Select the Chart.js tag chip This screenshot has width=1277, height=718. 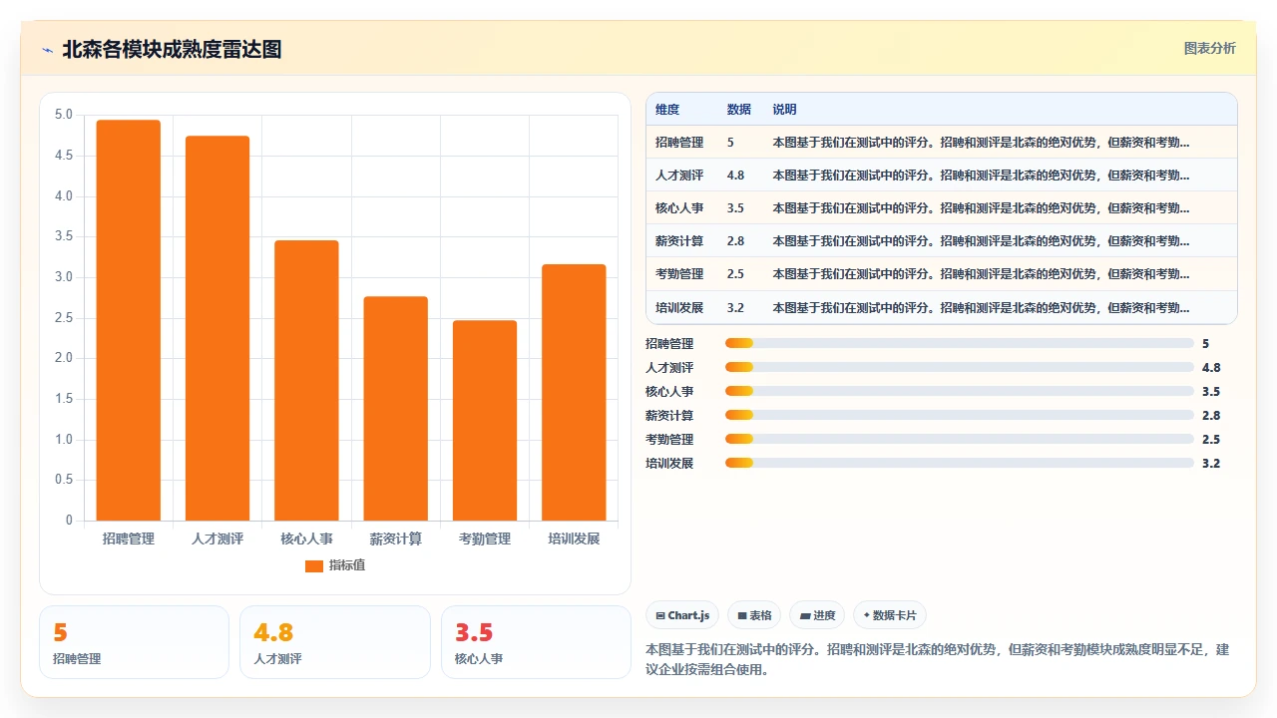[x=683, y=615]
